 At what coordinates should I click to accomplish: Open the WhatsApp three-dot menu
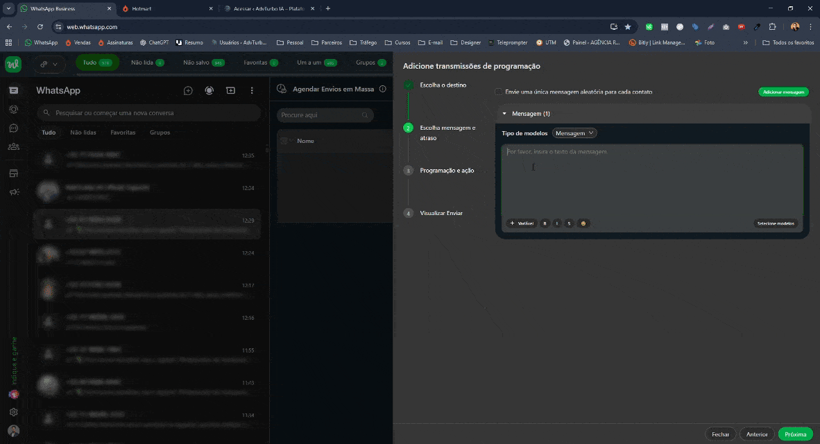coord(252,90)
